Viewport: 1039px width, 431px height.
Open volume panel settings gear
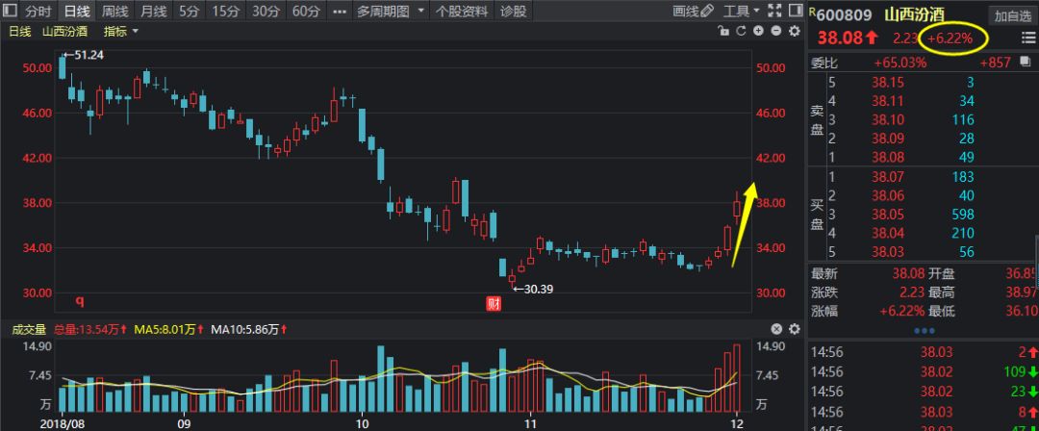[794, 329]
